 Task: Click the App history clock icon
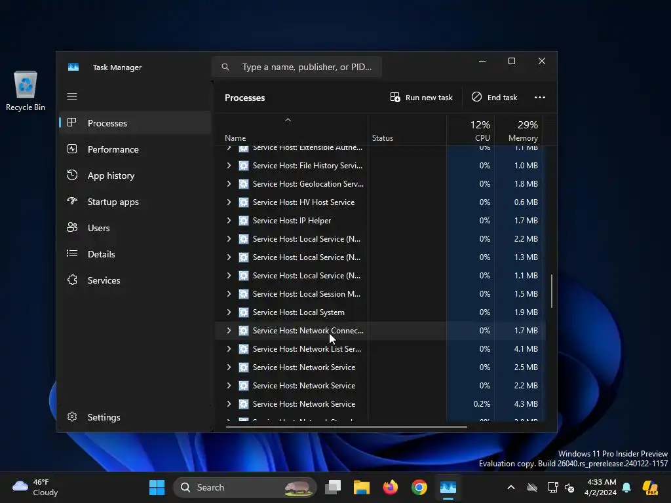72,175
